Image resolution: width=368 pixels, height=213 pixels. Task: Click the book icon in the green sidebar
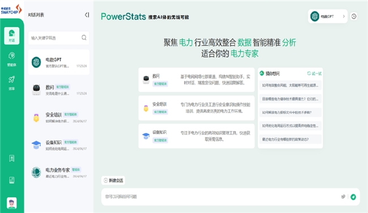(x=12, y=180)
